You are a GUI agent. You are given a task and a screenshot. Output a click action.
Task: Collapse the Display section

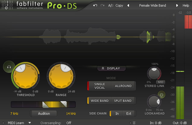(x=111, y=68)
